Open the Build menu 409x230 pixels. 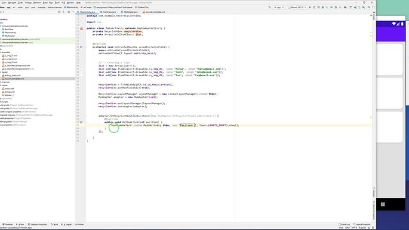(45, 3)
